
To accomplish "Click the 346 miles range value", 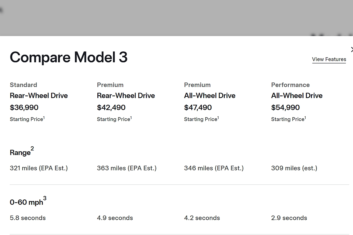I will tap(214, 168).
